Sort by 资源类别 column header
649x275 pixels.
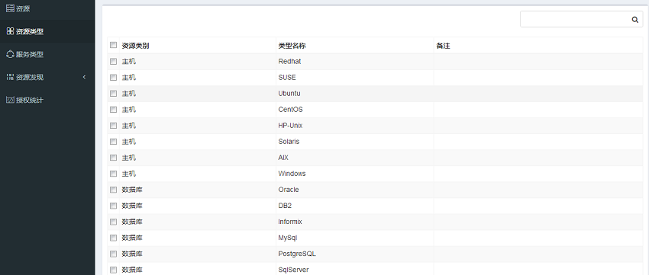point(135,46)
